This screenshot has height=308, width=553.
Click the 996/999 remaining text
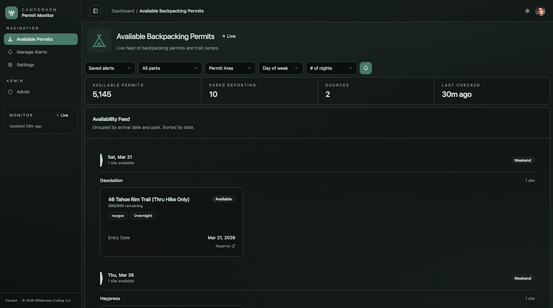coord(125,206)
